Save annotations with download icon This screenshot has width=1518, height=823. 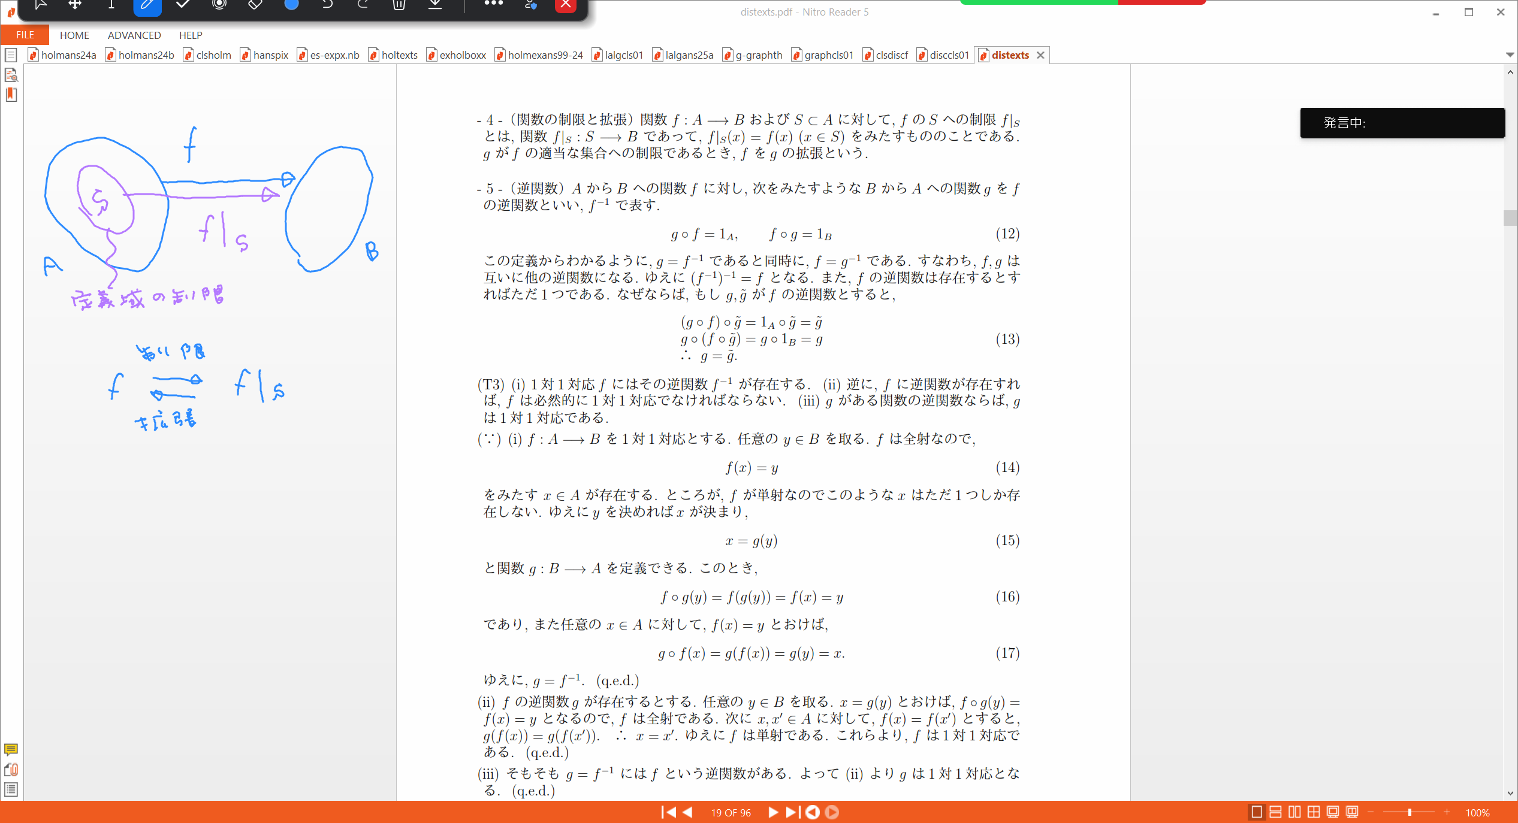[x=435, y=5]
